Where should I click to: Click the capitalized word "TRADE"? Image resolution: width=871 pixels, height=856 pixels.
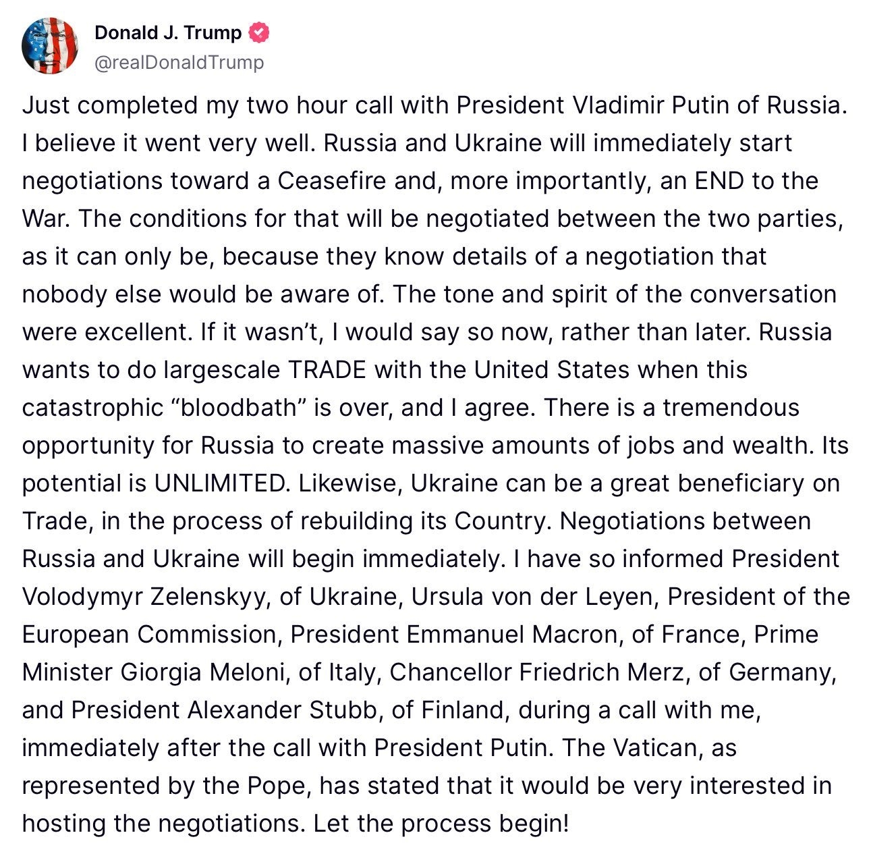(327, 370)
